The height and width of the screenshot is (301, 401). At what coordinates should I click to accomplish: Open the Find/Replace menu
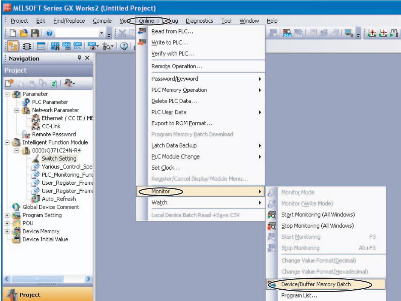(69, 21)
